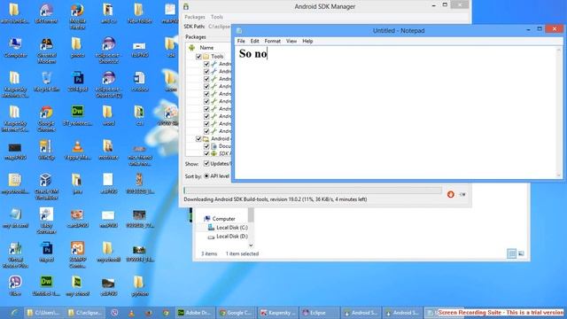Viewport: 567px width, 319px height.
Task: Select Local Disk (C:) in Explorer
Action: (228, 228)
